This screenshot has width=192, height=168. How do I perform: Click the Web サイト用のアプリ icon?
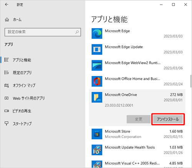pyautogui.click(x=7, y=98)
